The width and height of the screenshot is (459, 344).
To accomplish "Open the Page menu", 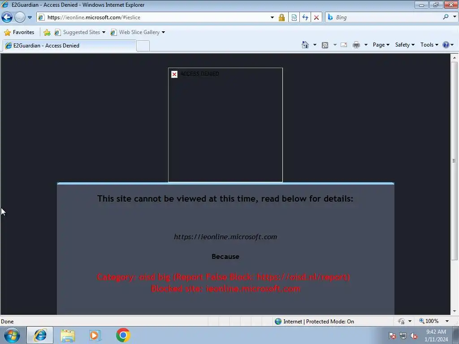I will [x=381, y=45].
